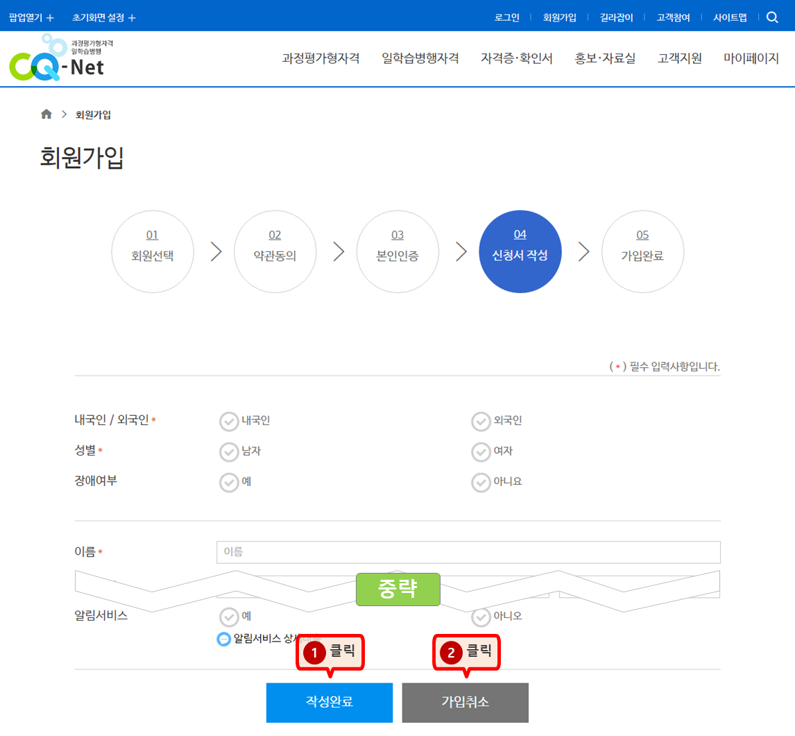
Task: Click the 이름 input field
Action: (x=468, y=552)
